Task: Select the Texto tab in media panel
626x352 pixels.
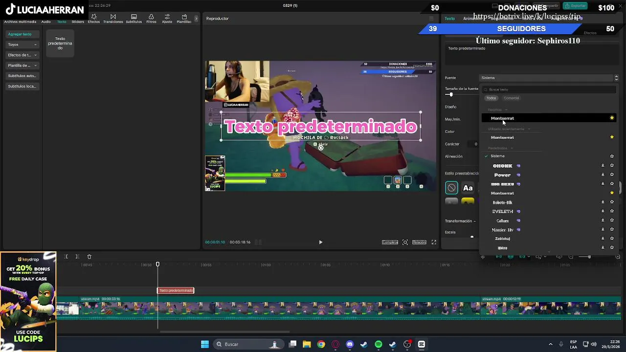Action: [62, 22]
